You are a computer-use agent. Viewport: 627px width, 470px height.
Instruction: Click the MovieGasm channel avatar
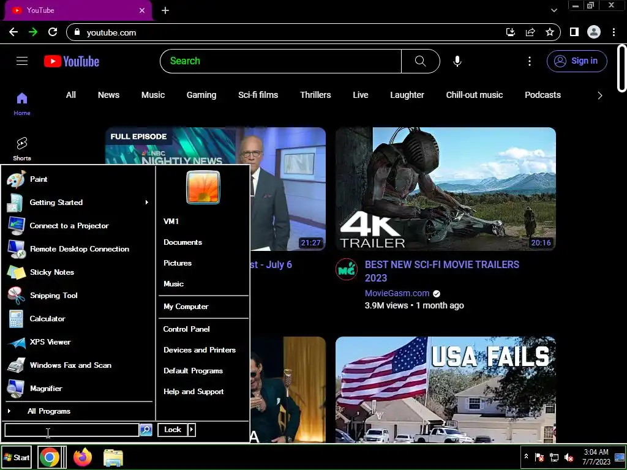tap(347, 269)
